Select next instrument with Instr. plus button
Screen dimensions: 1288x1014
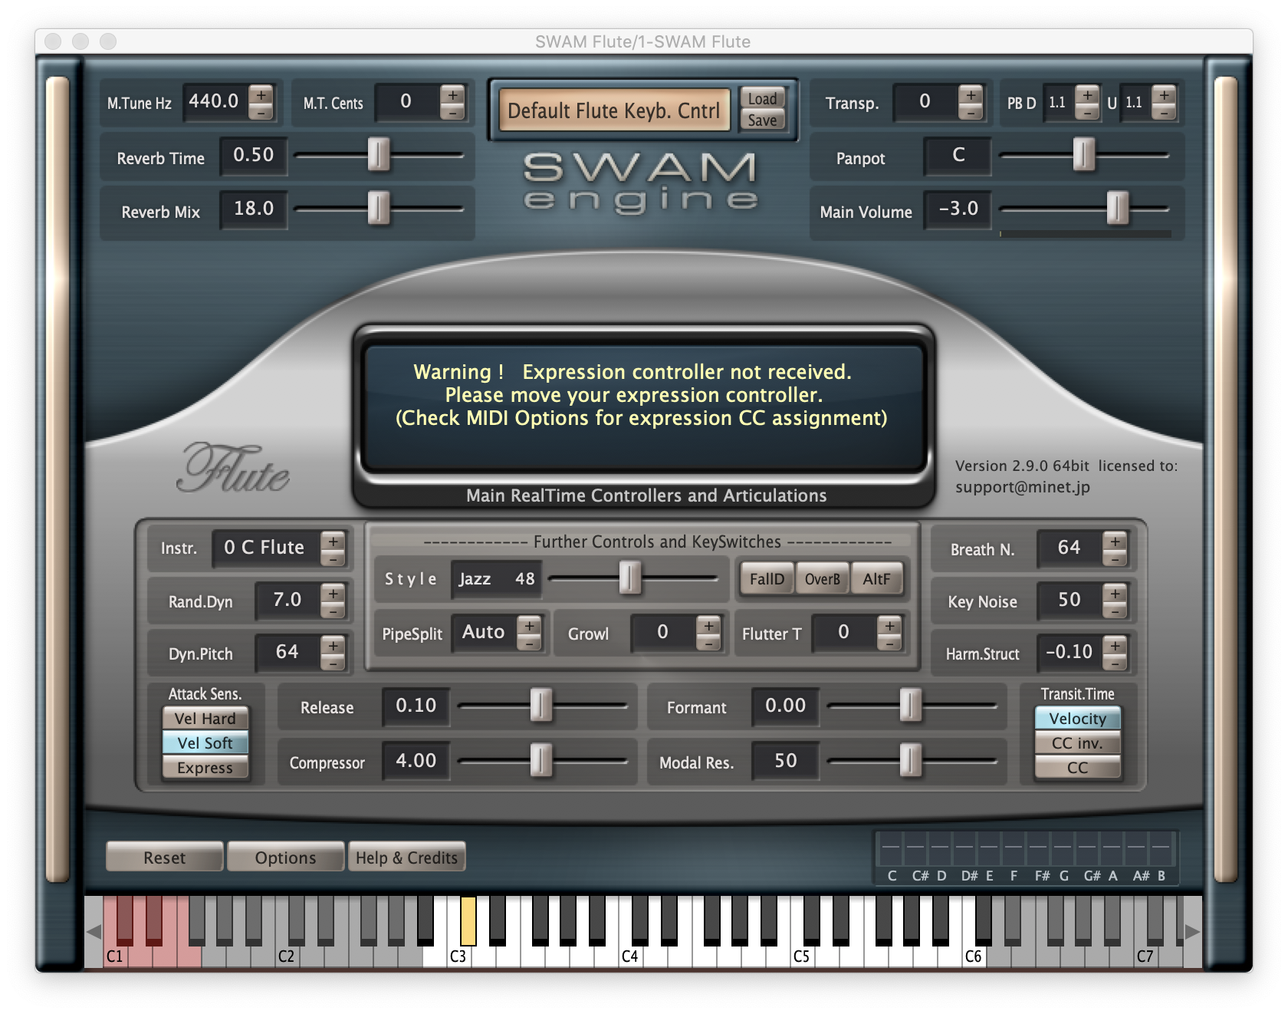(333, 540)
